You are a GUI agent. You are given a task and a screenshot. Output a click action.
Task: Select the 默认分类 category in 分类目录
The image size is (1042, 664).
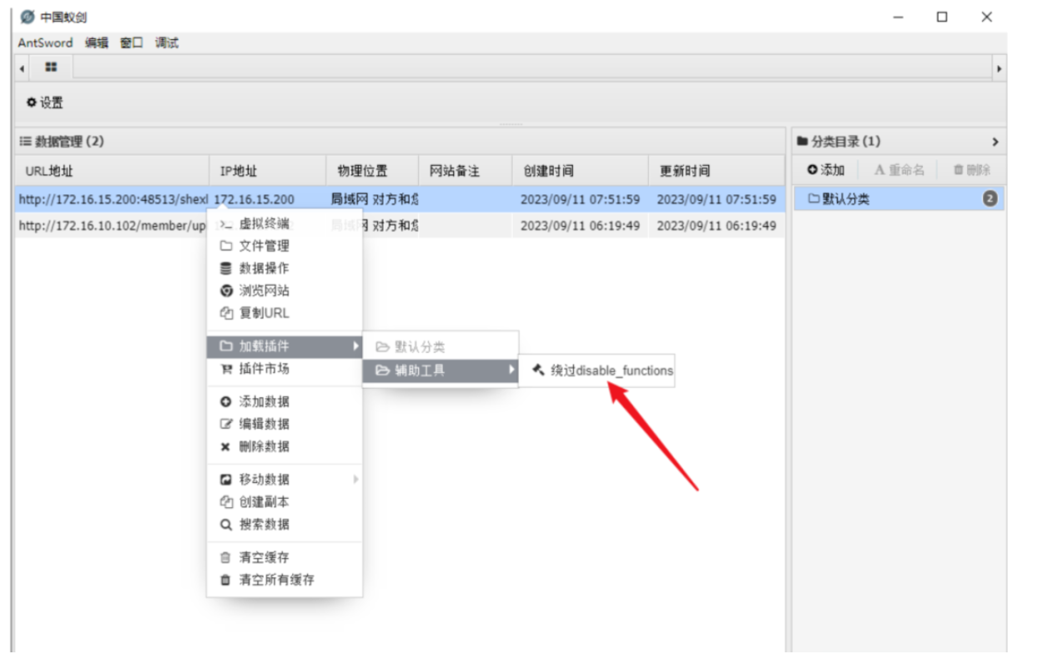click(x=899, y=199)
